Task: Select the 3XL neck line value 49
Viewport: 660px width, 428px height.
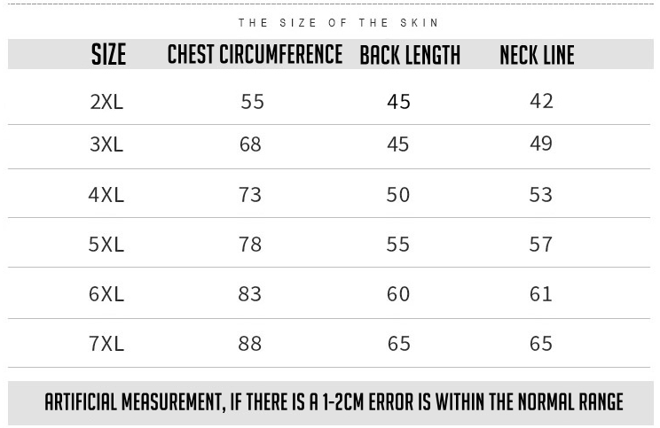Action: (x=541, y=144)
